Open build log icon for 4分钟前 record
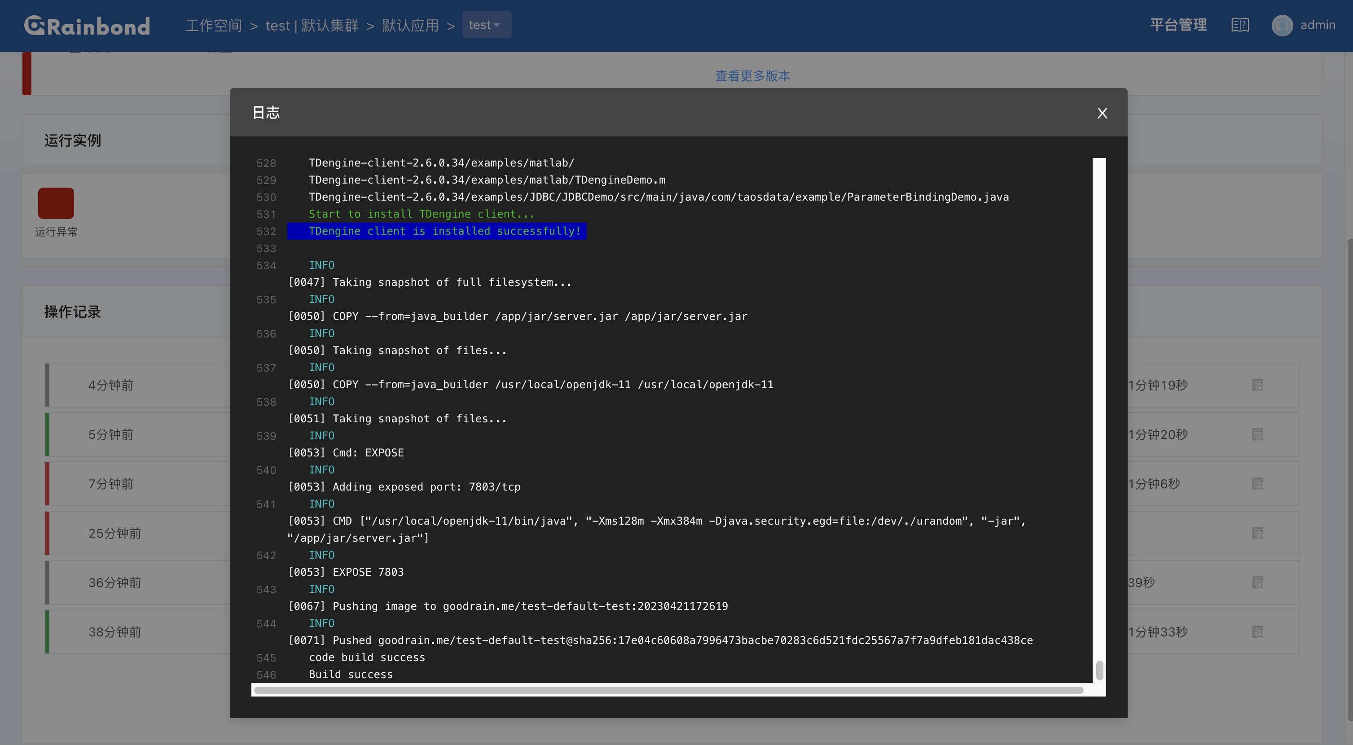The image size is (1353, 745). point(1258,385)
